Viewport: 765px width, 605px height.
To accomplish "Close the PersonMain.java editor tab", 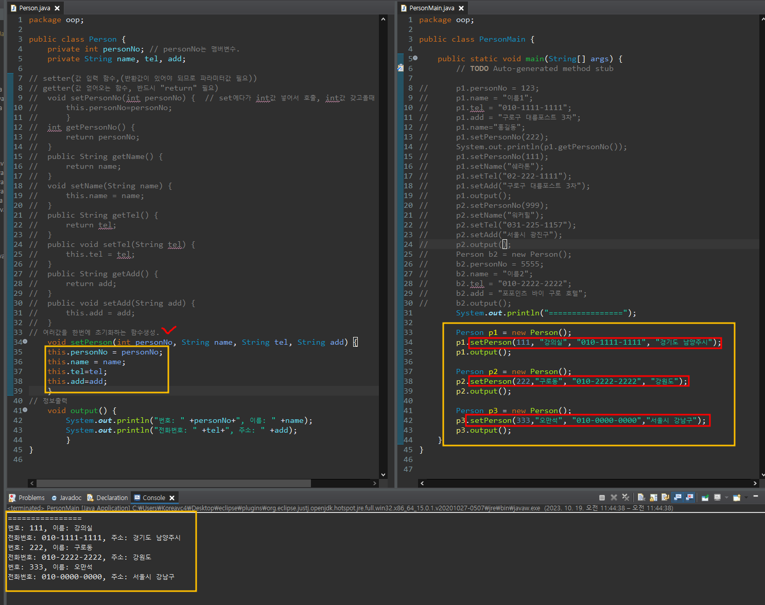I will click(x=461, y=8).
